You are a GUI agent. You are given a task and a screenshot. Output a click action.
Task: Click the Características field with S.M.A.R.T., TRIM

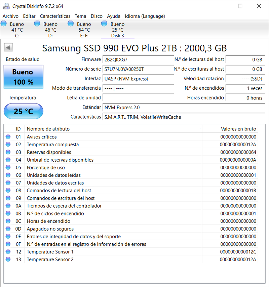pyautogui.click(x=184, y=117)
